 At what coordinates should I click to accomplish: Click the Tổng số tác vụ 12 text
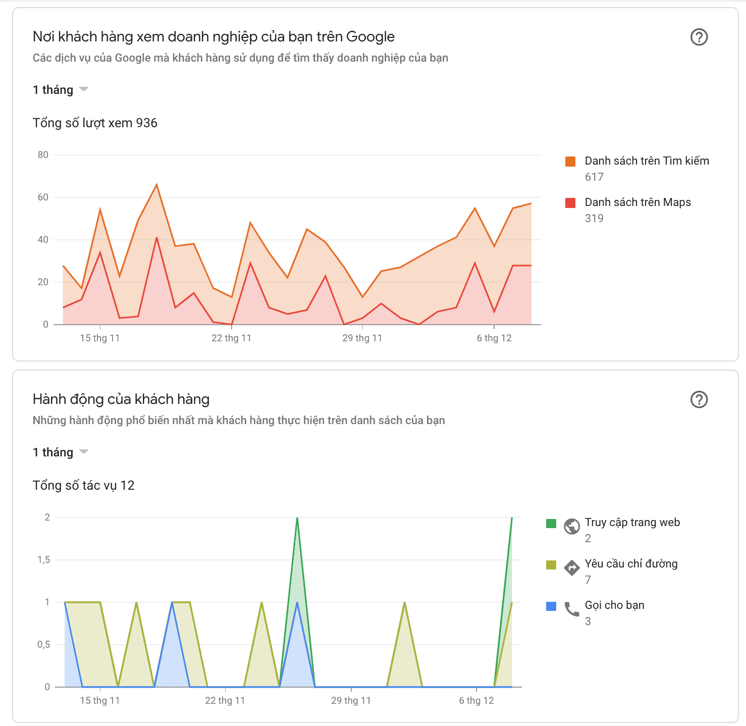(x=83, y=485)
